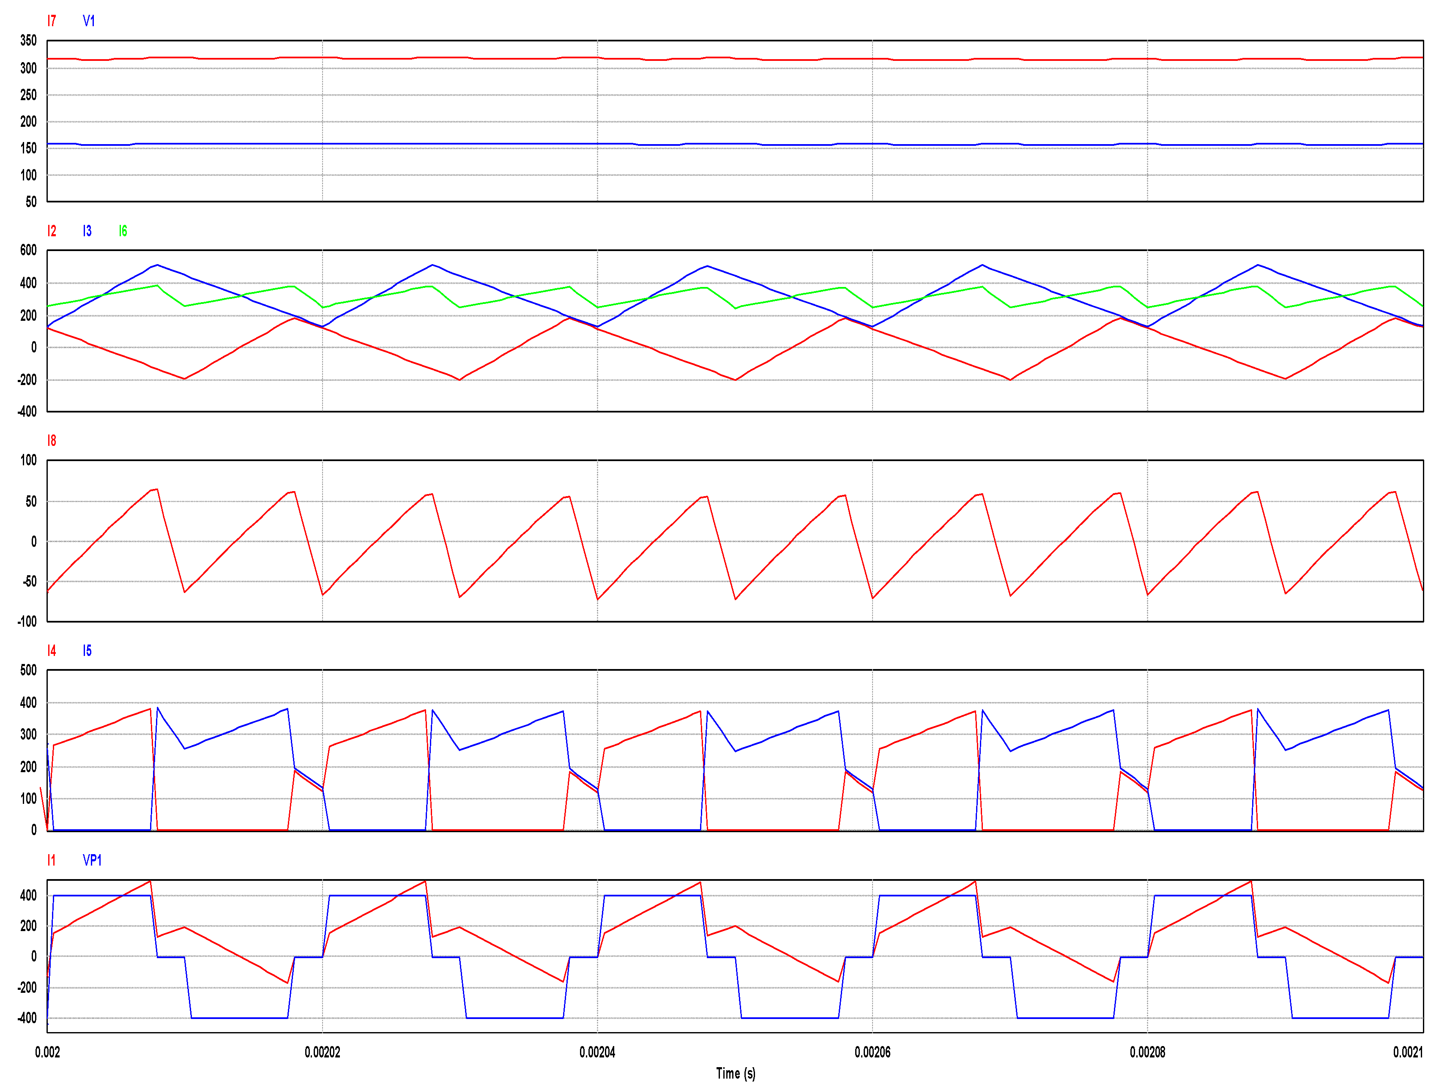
Task: Click the 0.00202 time tick label
Action: coord(322,1052)
